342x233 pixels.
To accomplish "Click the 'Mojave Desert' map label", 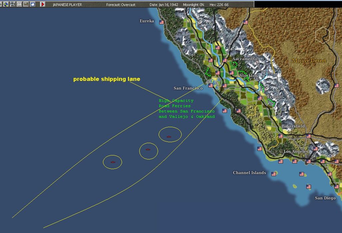I will (x=309, y=61).
